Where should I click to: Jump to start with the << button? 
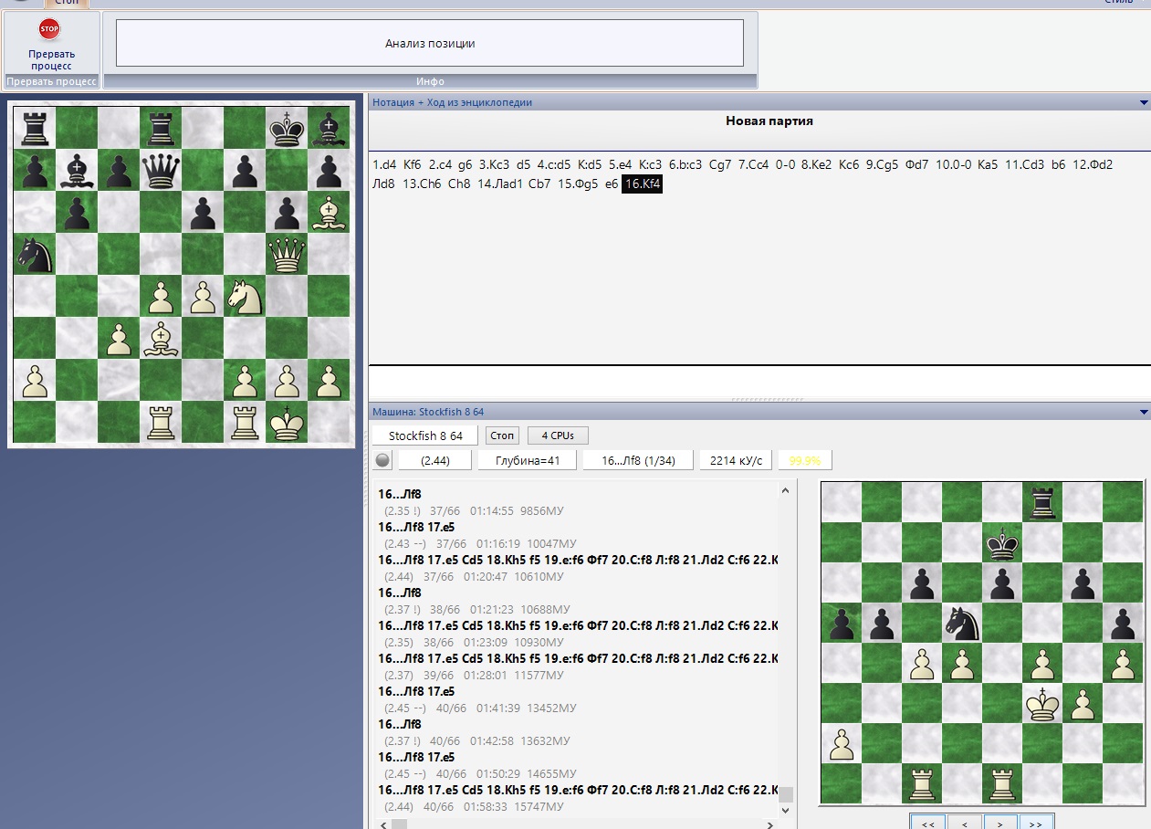[x=927, y=822]
